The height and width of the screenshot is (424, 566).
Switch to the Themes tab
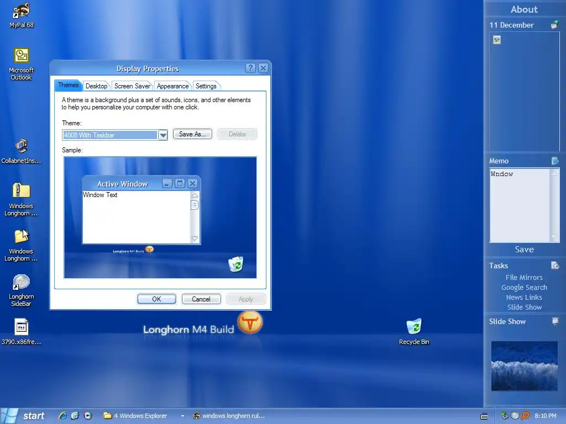click(x=68, y=85)
